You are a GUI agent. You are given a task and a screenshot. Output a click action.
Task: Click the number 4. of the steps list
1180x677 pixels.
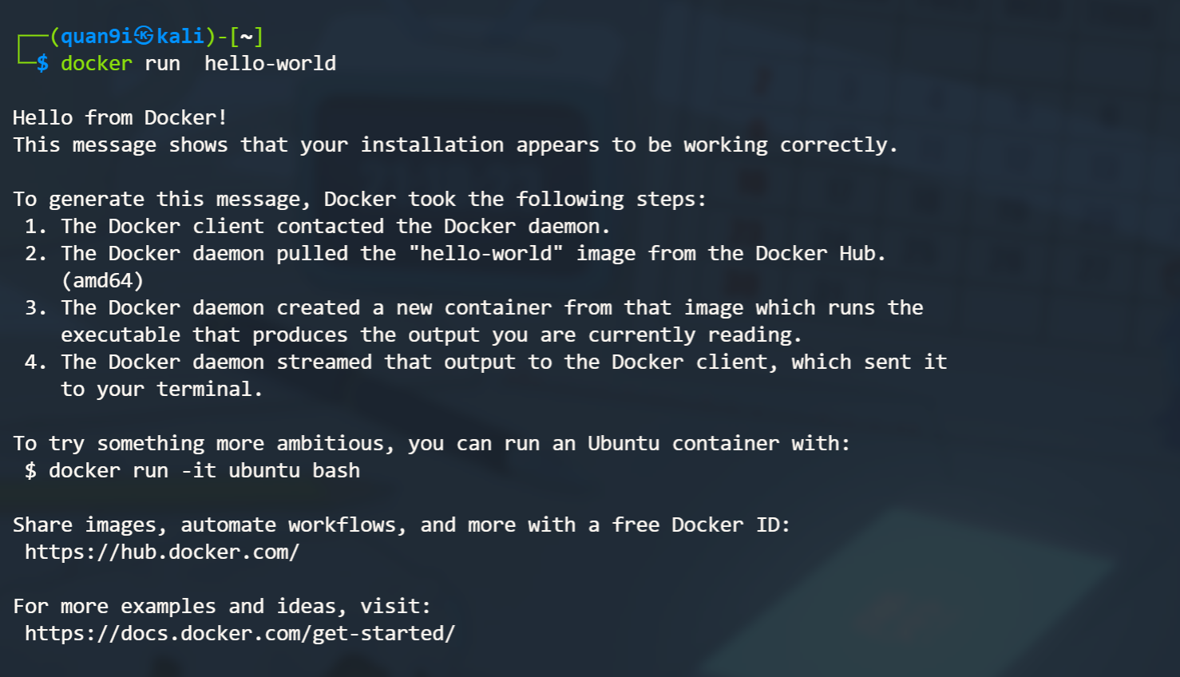point(36,362)
